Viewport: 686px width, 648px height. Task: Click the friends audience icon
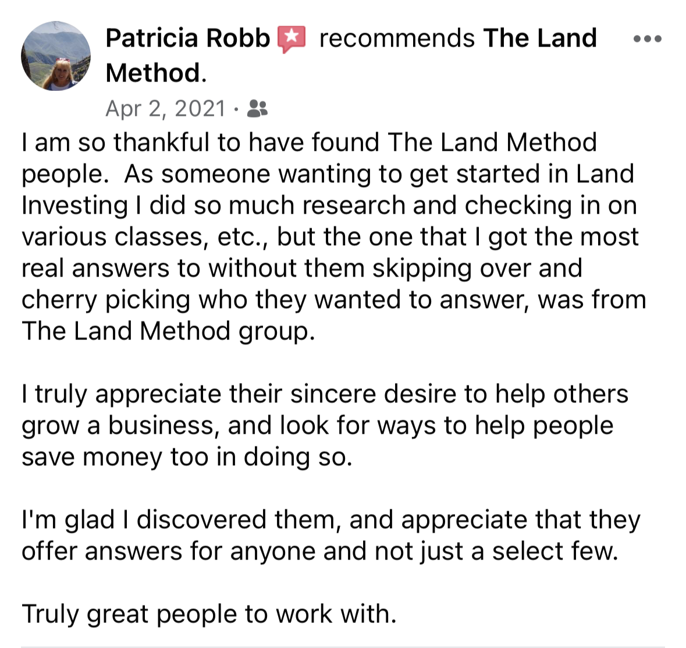coord(257,108)
